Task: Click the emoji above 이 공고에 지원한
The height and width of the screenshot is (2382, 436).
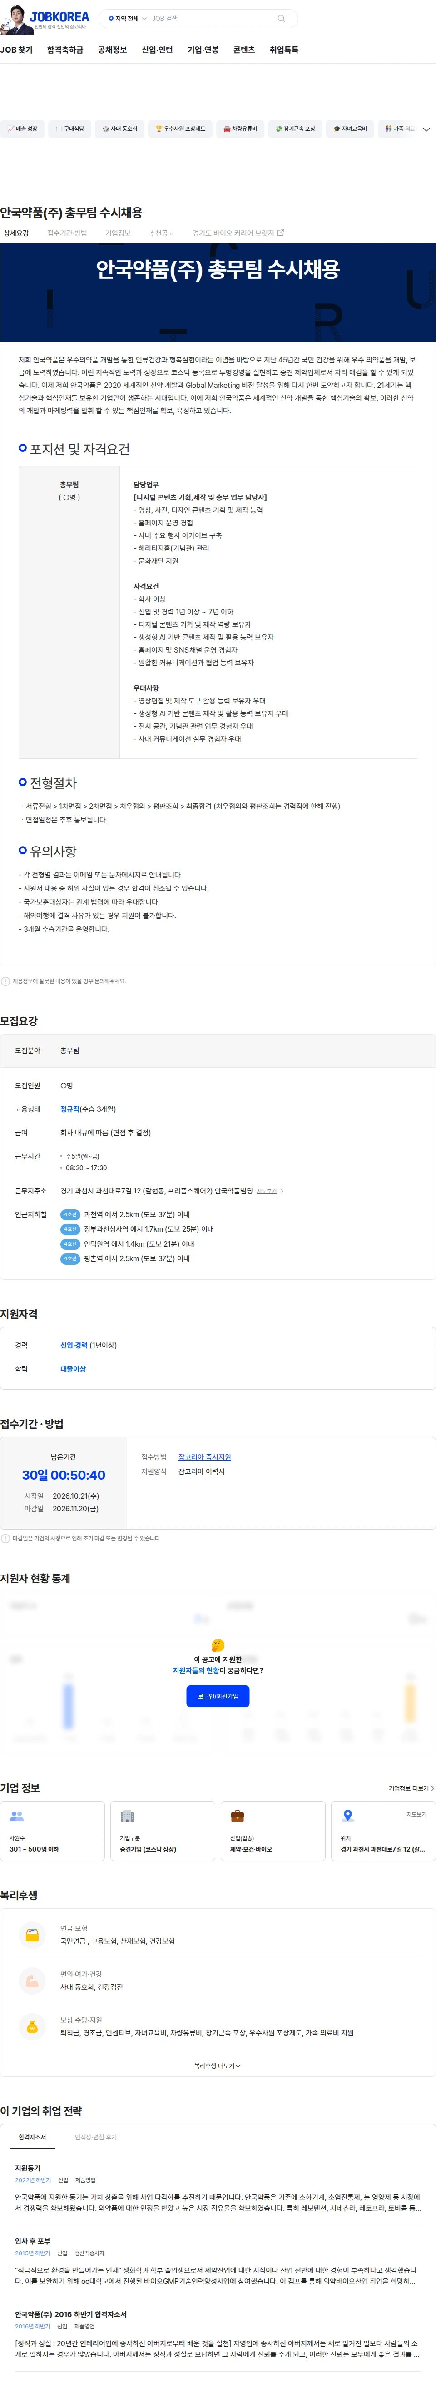Action: pos(218,1645)
